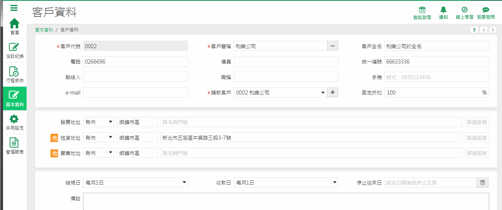Screen dimensions: 502x210
Task: Click the 停止往來日 date field
Action: 430,183
